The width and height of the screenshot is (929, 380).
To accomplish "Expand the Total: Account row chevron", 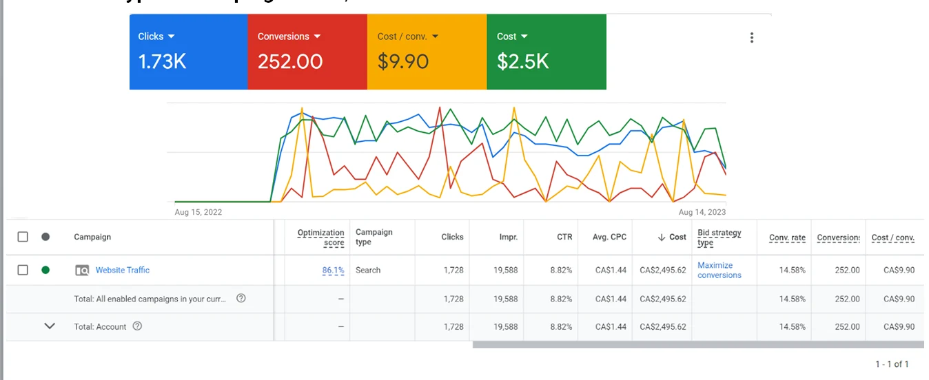I will point(50,326).
